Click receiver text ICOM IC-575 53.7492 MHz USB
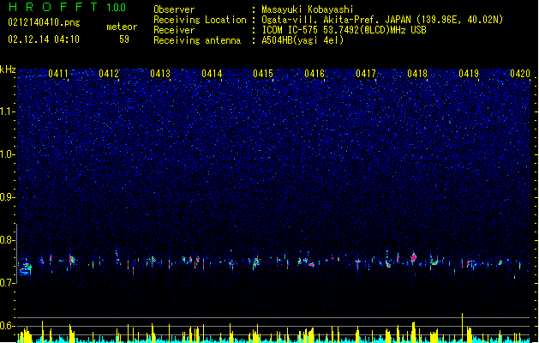The height and width of the screenshot is (343, 539). (x=344, y=30)
